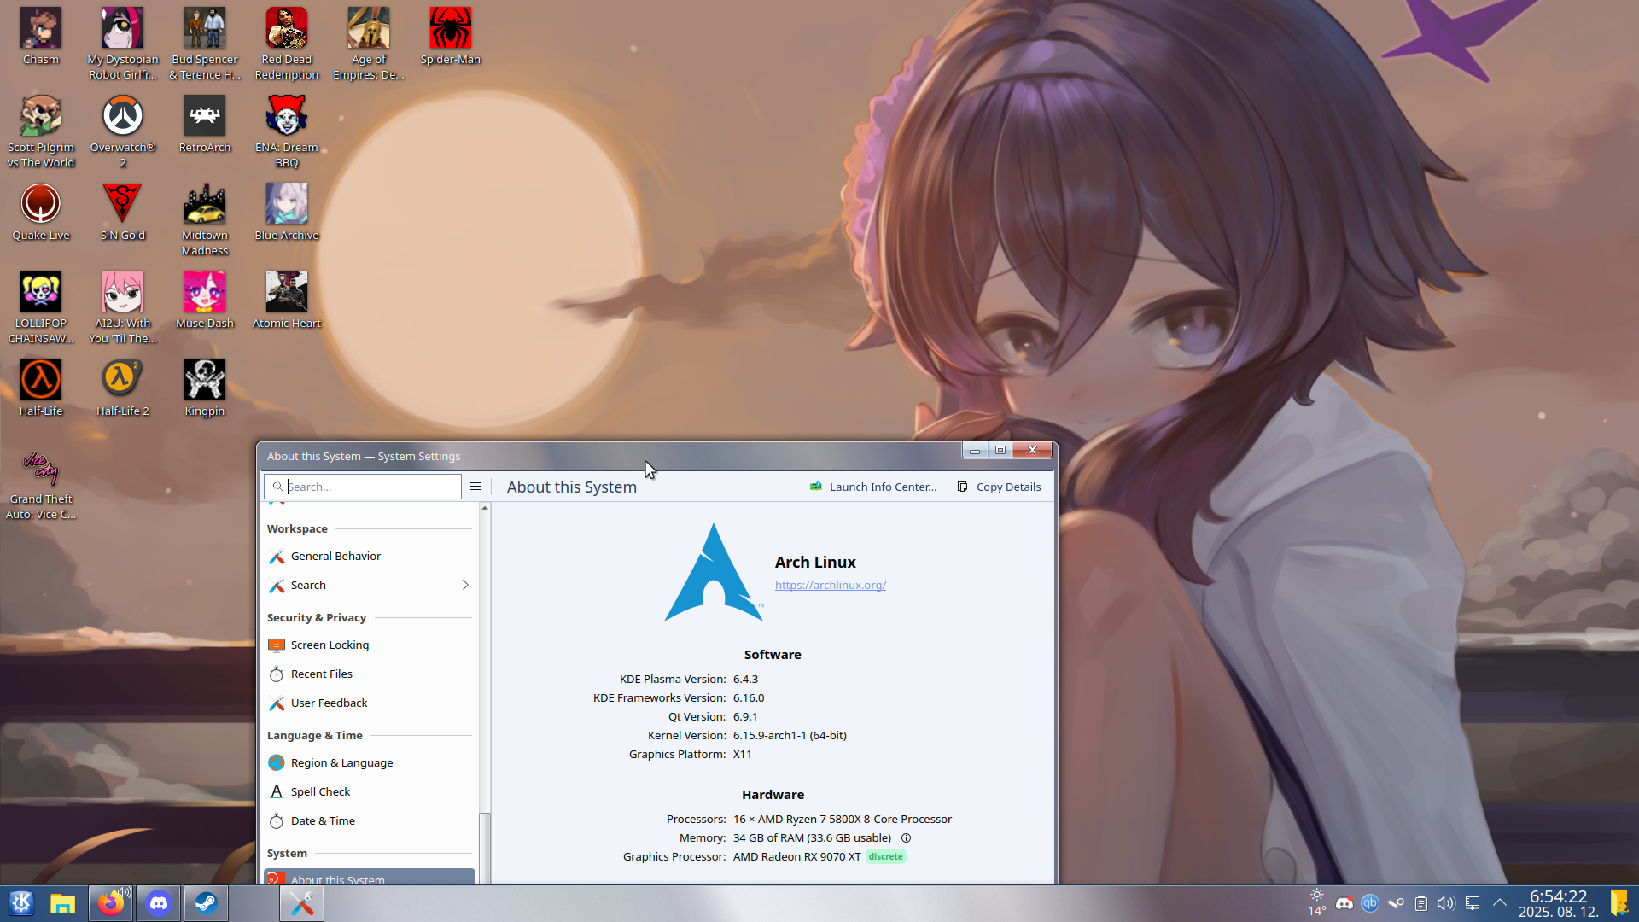
Task: Click the search field in System Settings
Action: pyautogui.click(x=363, y=487)
